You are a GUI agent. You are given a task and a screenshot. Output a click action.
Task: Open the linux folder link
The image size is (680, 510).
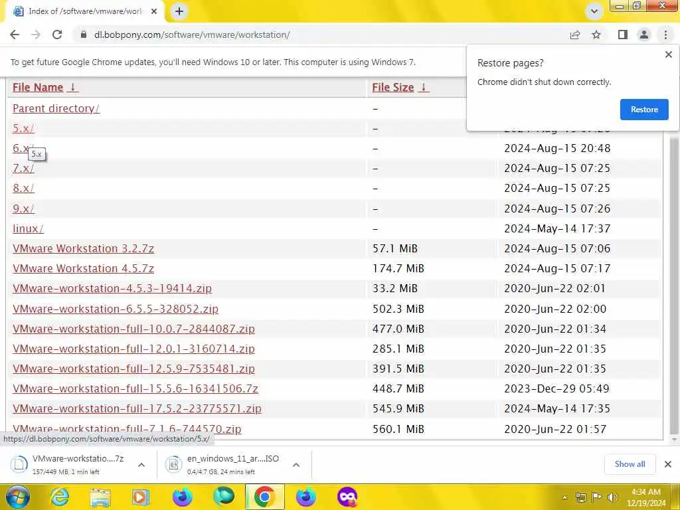(x=28, y=228)
